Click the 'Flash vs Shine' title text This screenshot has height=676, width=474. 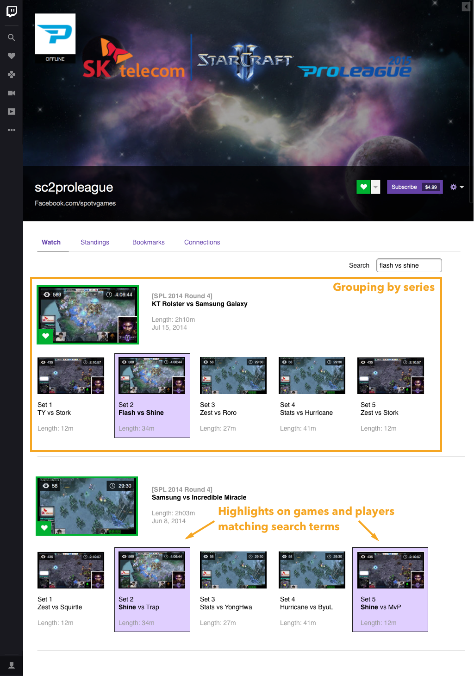pyautogui.click(x=141, y=413)
